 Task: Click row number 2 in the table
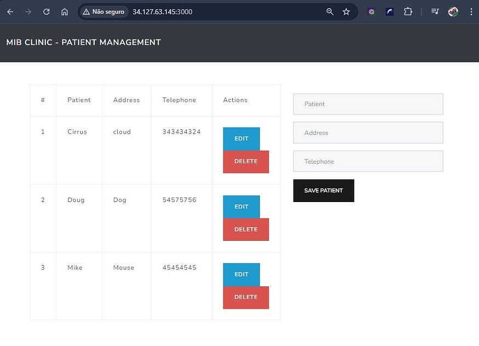pyautogui.click(x=43, y=200)
